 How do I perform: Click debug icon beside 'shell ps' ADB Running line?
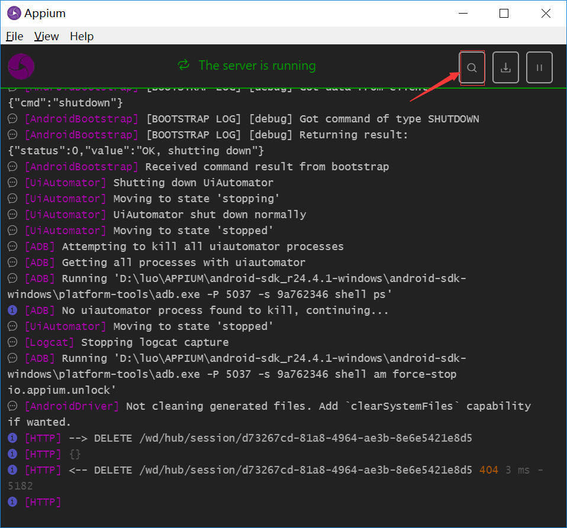pyautogui.click(x=12, y=278)
